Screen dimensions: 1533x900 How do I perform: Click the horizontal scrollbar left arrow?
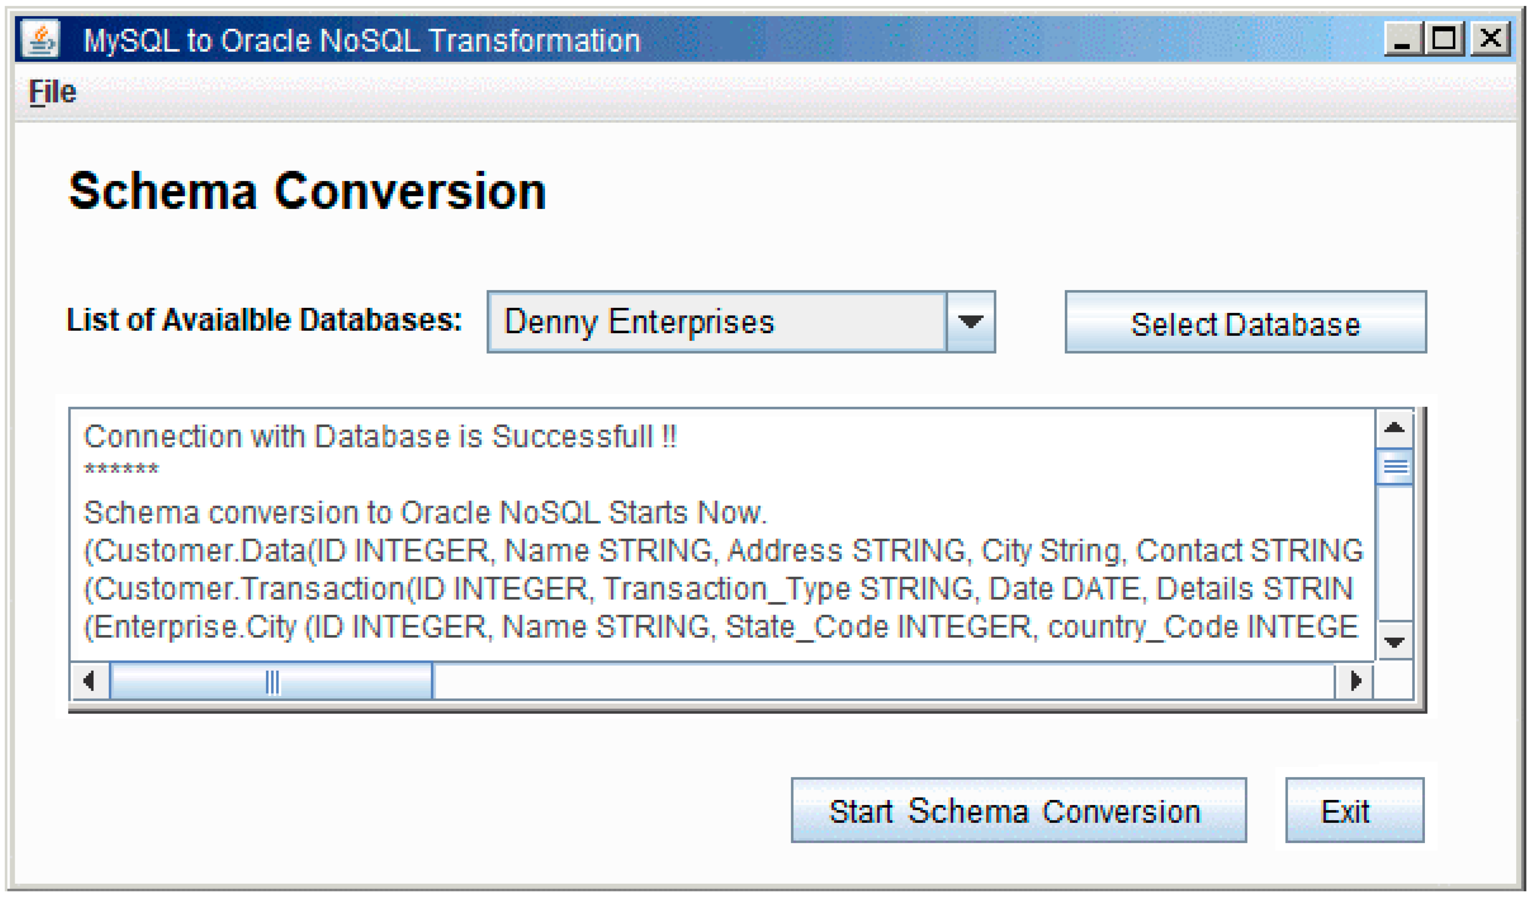pyautogui.click(x=90, y=680)
